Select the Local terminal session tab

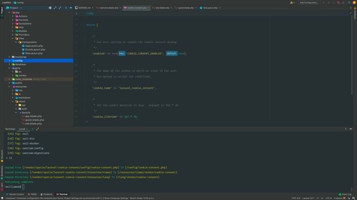22,129
